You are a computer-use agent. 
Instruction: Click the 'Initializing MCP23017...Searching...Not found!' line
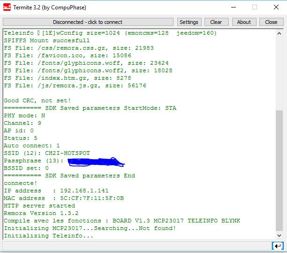click(x=90, y=228)
